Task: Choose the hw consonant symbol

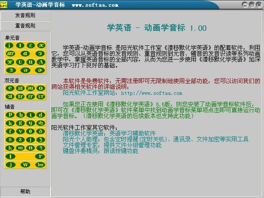Action: (41, 165)
